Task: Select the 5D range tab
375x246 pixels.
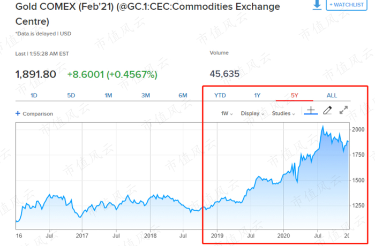Action: pos(71,95)
